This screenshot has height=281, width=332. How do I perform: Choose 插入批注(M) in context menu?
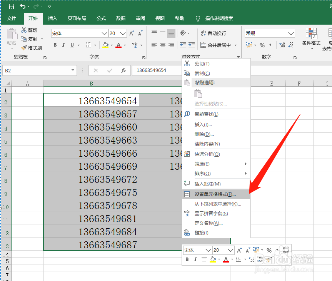point(216,184)
